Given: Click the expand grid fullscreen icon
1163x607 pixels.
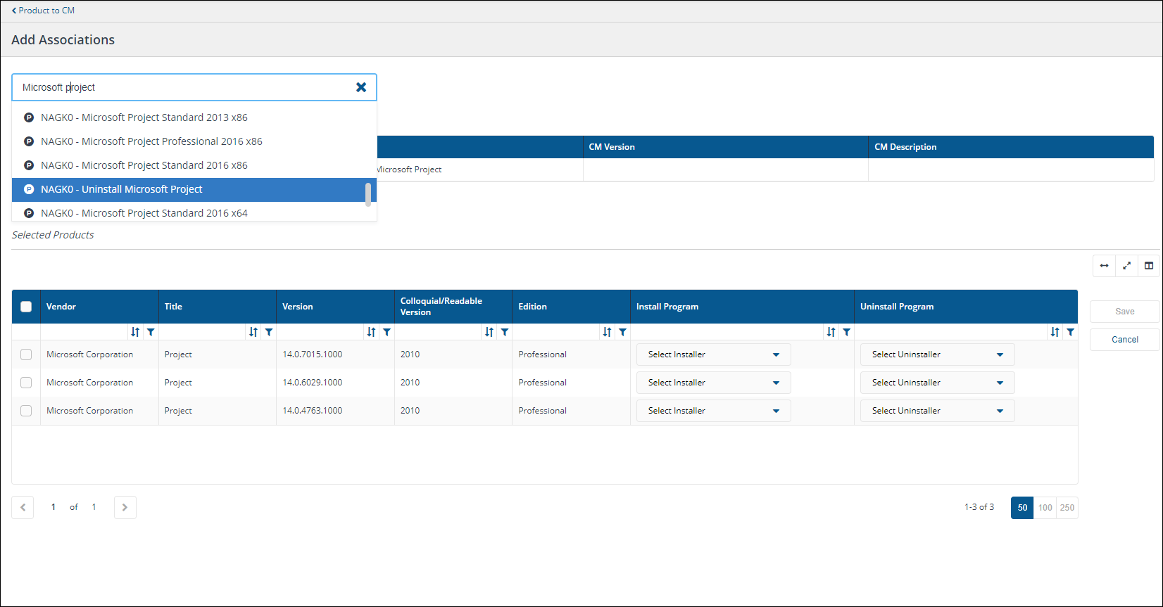Looking at the screenshot, I should tap(1126, 266).
